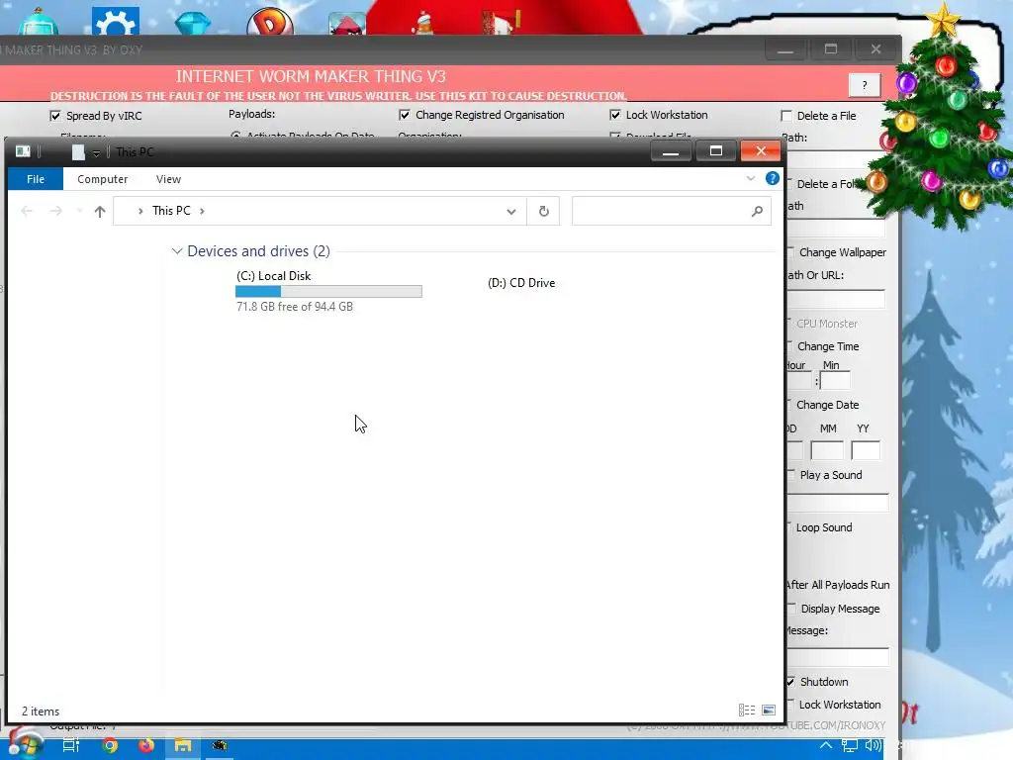Click Change Wallpaper Path Or URL field

[x=835, y=299]
